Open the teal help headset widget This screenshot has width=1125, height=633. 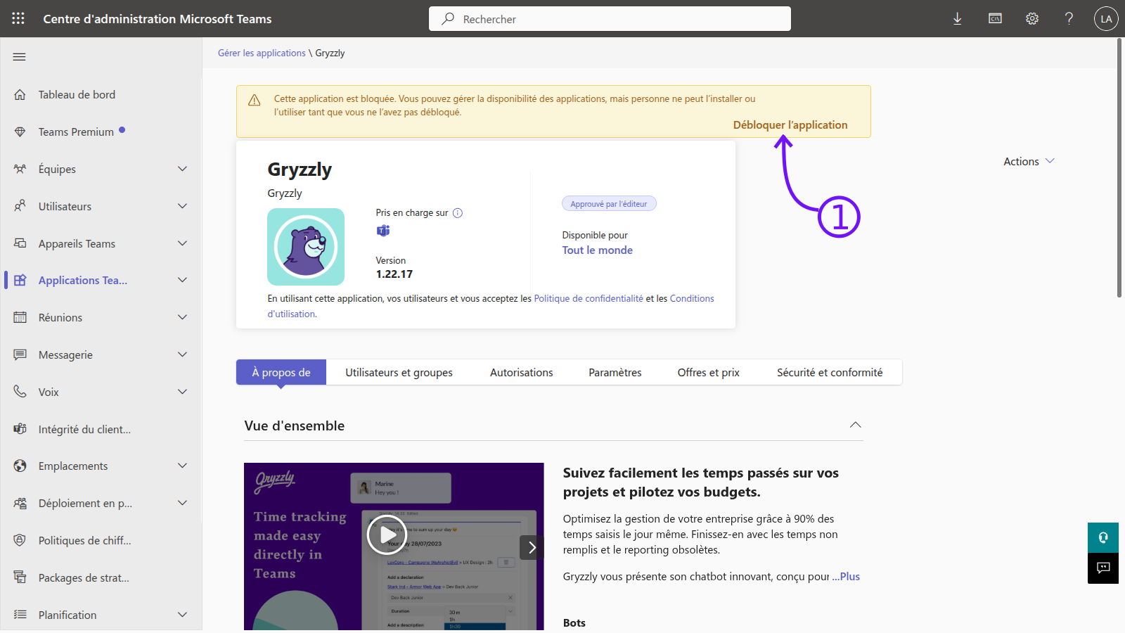pyautogui.click(x=1103, y=538)
